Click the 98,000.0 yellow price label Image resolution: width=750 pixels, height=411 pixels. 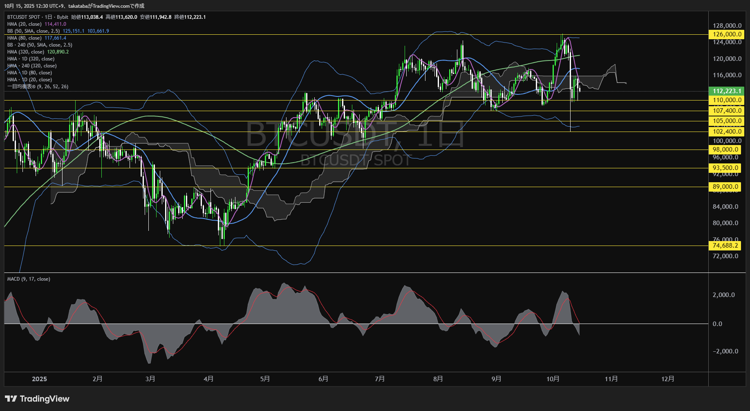point(725,150)
